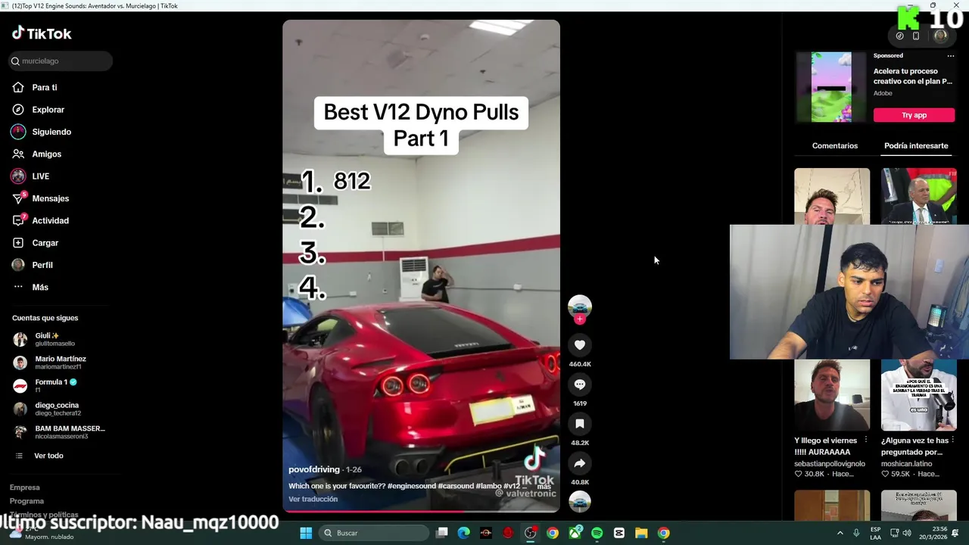969x545 pixels.
Task: Click Ver traducción under the caption
Action: (x=313, y=499)
